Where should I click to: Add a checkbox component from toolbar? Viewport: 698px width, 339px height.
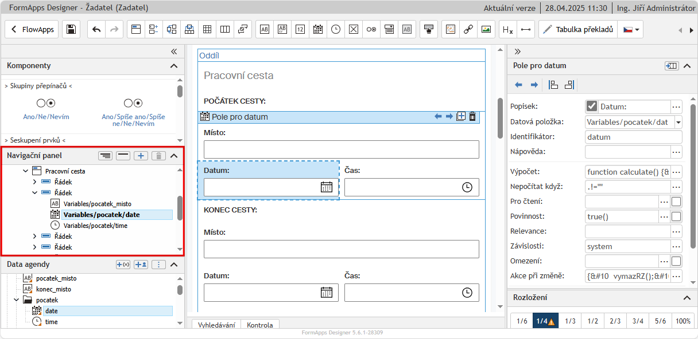pyautogui.click(x=354, y=29)
